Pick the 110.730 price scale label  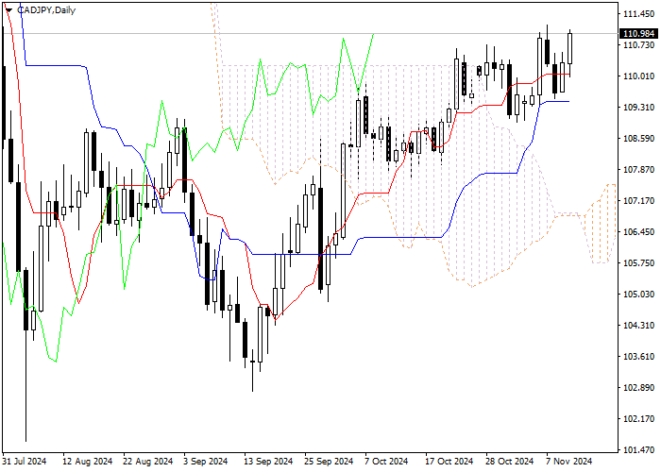pyautogui.click(x=638, y=45)
